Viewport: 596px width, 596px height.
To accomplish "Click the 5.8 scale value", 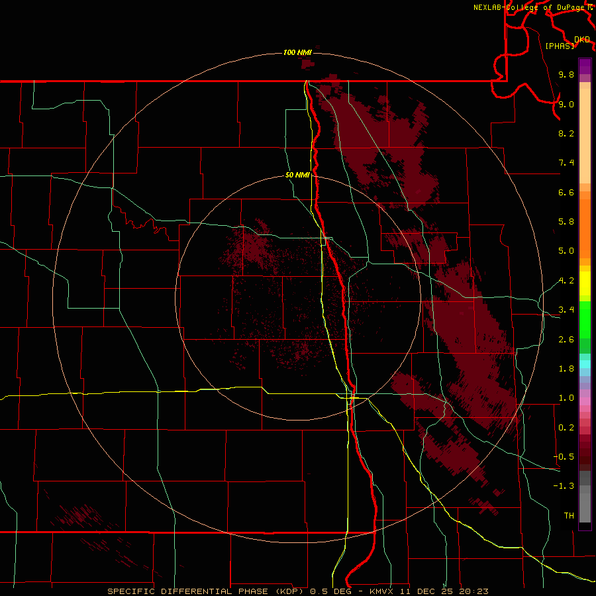I will click(x=566, y=222).
